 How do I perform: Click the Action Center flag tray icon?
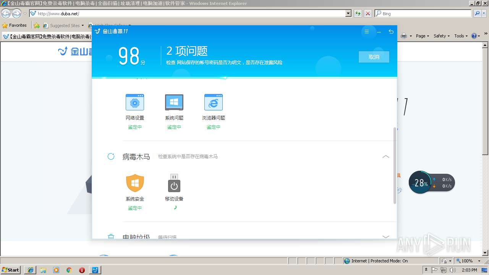(435, 270)
